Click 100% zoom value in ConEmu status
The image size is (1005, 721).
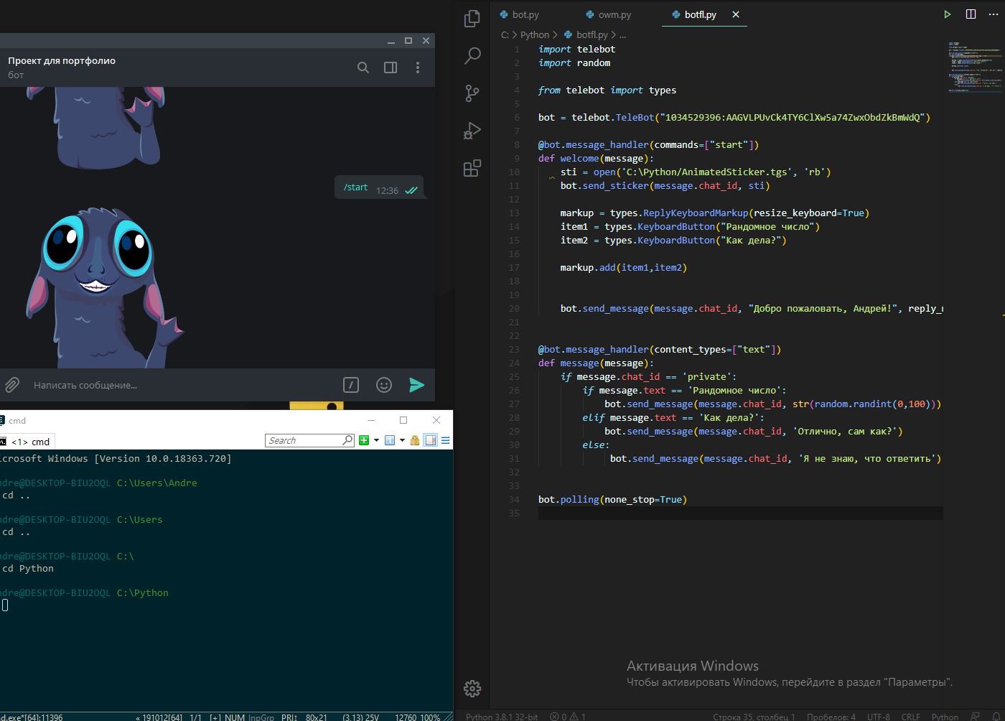tap(430, 717)
